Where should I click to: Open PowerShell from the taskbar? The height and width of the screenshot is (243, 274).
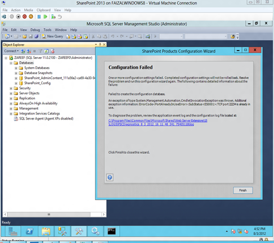click(x=29, y=231)
